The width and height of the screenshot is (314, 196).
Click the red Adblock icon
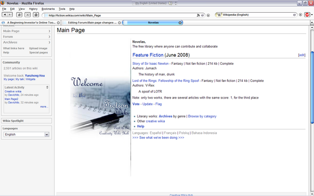point(307,15)
